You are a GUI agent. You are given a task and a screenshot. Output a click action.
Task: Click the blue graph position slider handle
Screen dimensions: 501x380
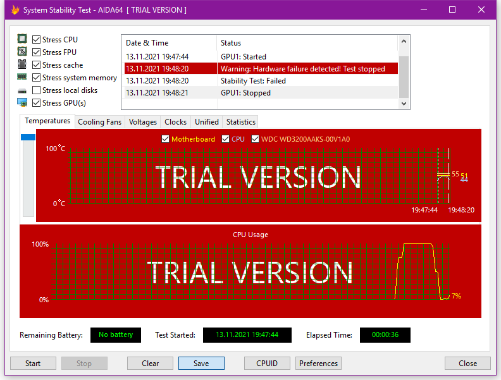28,137
